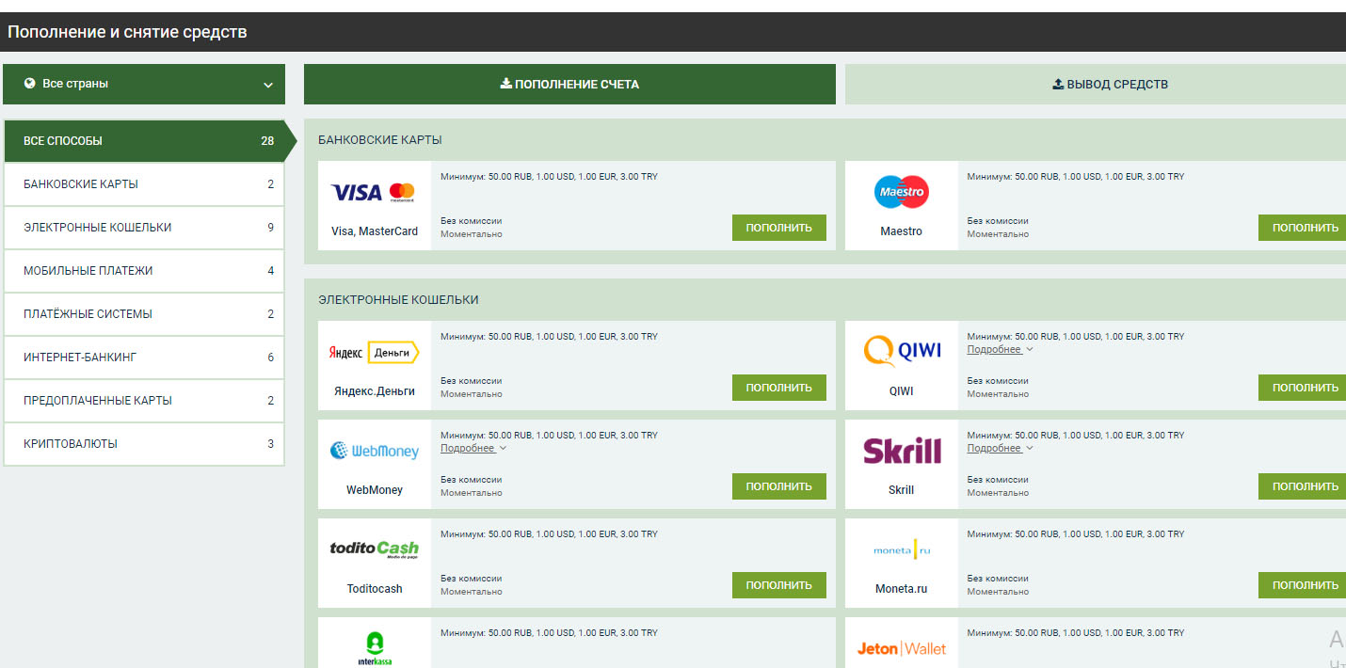1346x668 pixels.
Task: Select the Interkassa logo
Action: click(374, 647)
